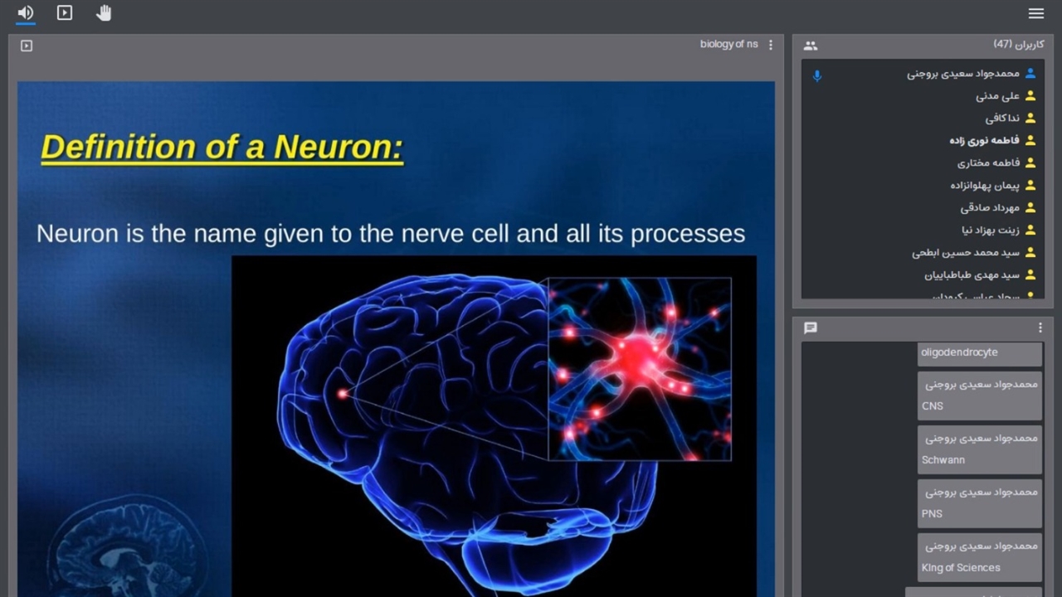Mute the speaker audio icon
The image size is (1062, 597).
(x=26, y=13)
